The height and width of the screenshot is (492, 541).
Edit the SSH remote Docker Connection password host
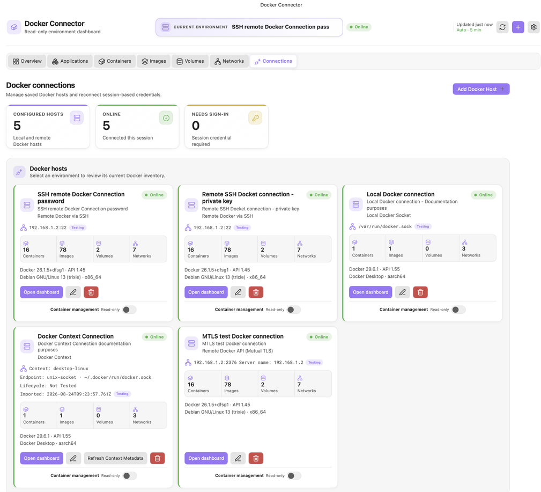pyautogui.click(x=73, y=292)
